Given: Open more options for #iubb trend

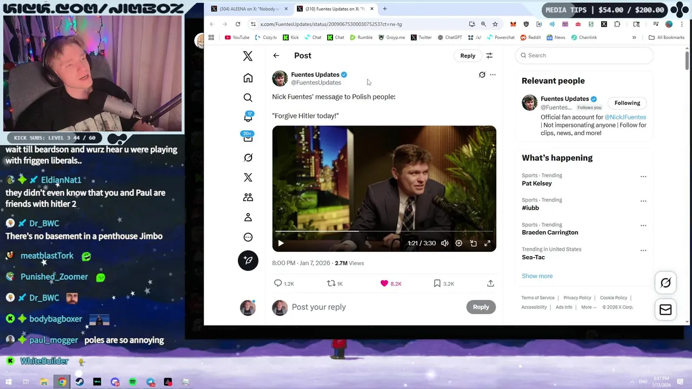Looking at the screenshot, I should click(643, 201).
